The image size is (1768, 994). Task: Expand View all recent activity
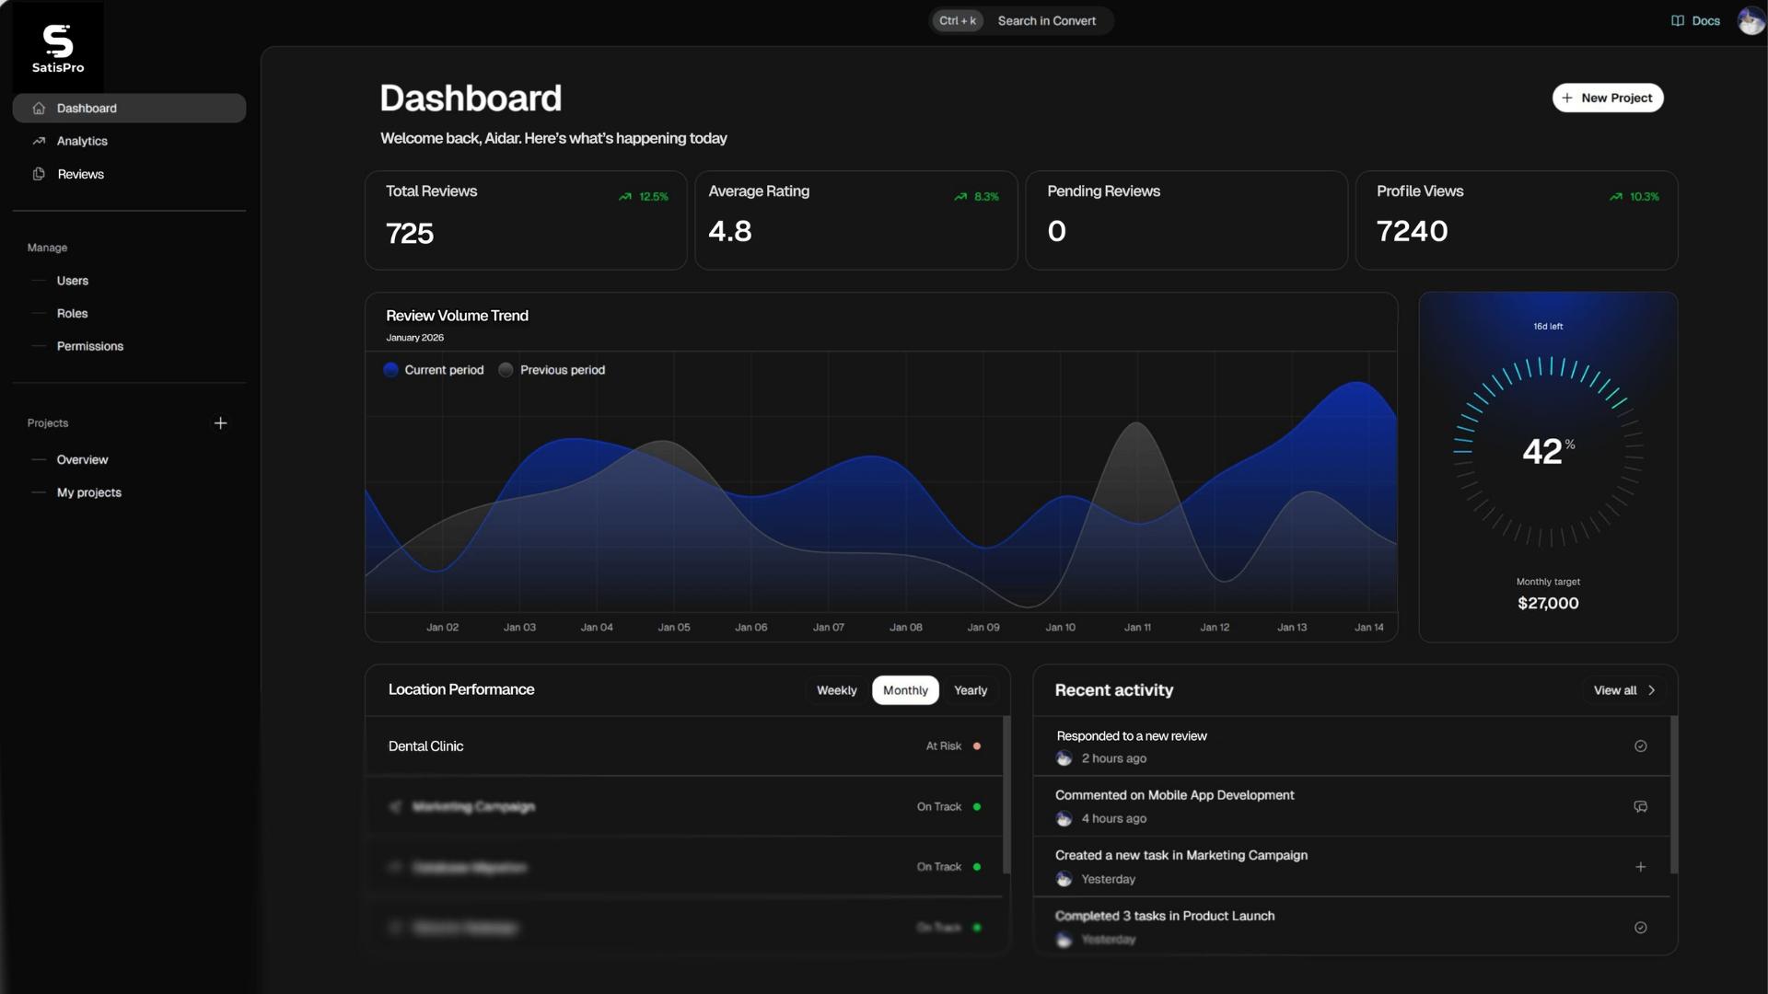pos(1624,690)
